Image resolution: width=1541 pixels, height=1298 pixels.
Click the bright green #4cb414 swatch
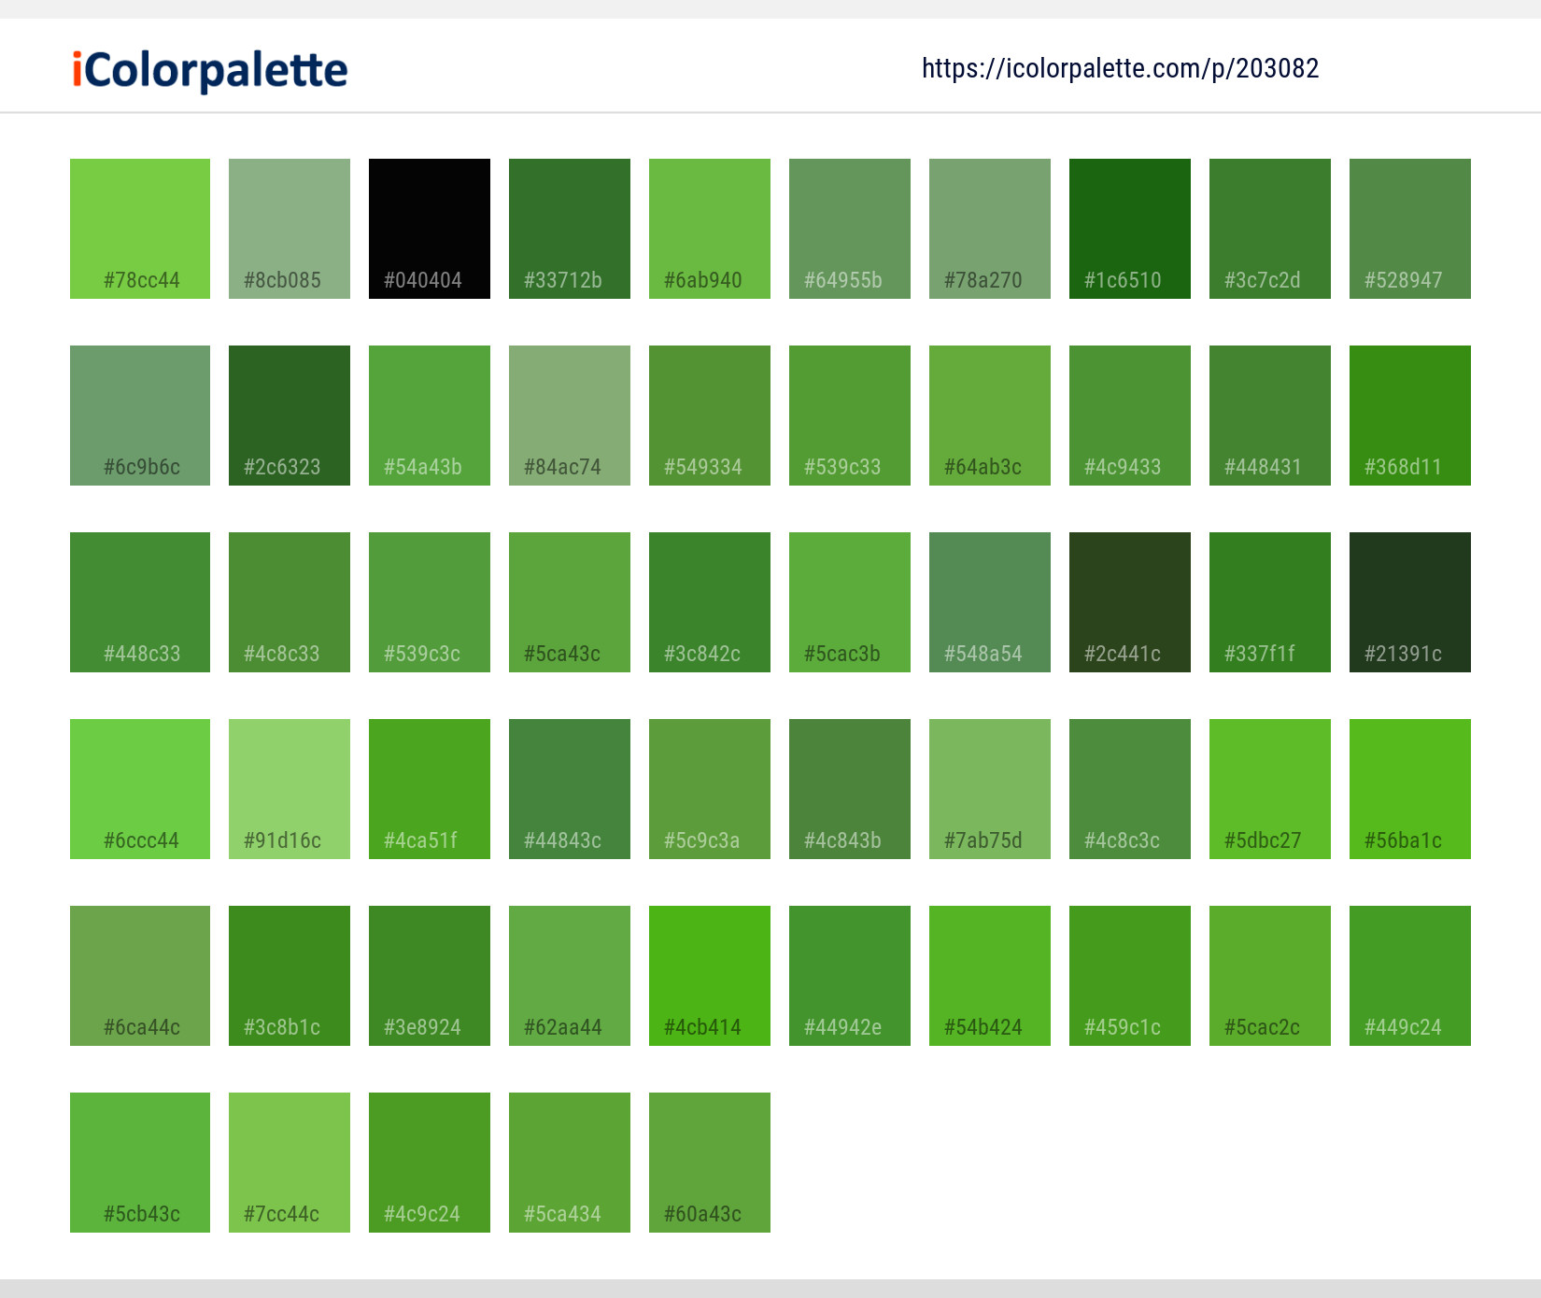pyautogui.click(x=709, y=975)
